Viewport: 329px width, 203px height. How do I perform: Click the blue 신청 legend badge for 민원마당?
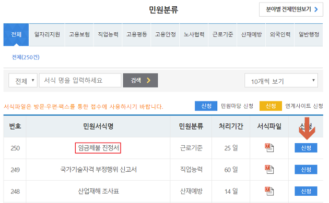[x=206, y=106]
